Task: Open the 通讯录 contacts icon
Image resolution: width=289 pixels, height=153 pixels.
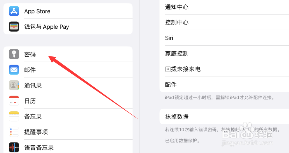Action: tap(14, 85)
